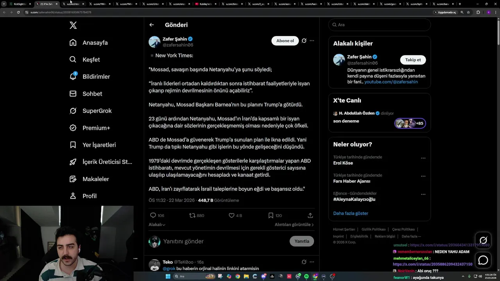The height and width of the screenshot is (281, 500).
Task: Click the Yanıtını gönder reply field
Action: pos(224,241)
